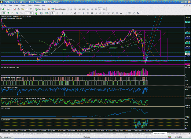
Task: Select the Arrows drawing icon
Action: (x=138, y=13)
